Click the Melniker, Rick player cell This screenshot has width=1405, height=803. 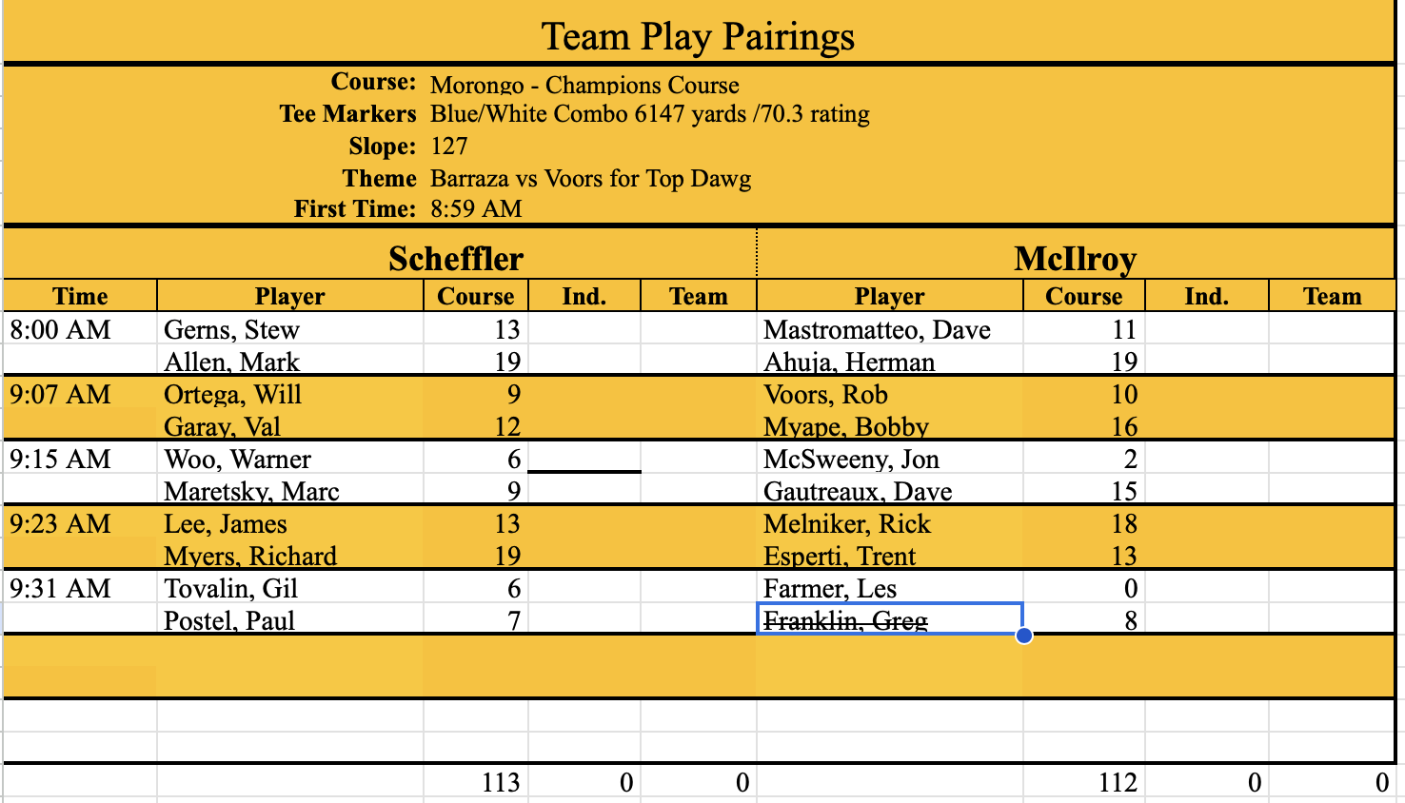click(x=846, y=524)
